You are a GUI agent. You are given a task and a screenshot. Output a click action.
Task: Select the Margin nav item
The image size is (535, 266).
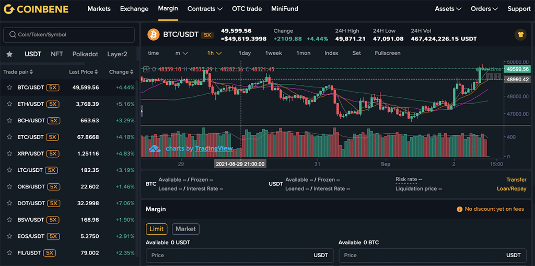168,8
